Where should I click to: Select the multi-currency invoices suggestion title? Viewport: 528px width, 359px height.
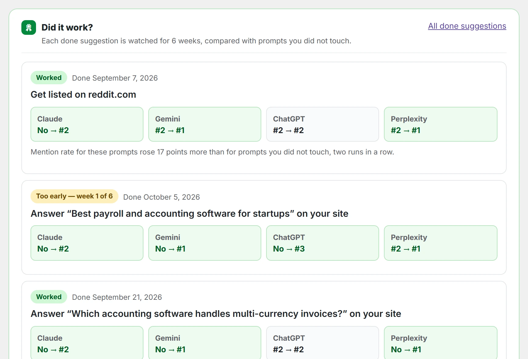click(216, 314)
